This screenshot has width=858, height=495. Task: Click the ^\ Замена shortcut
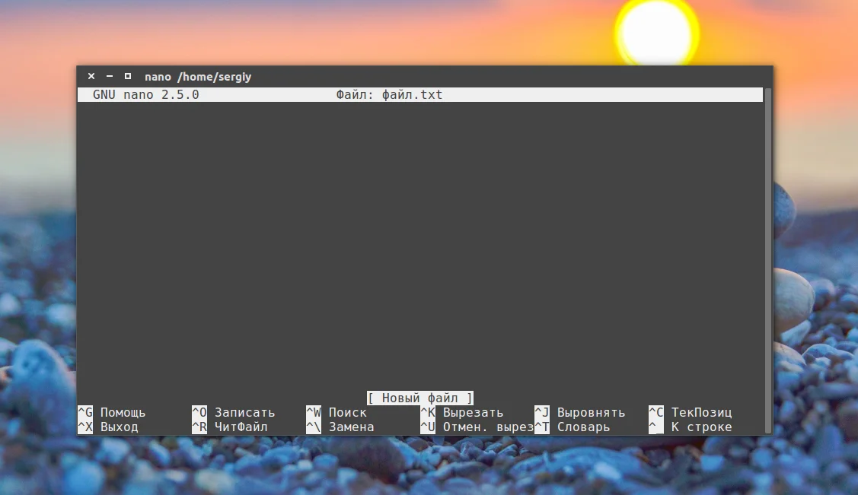point(340,427)
